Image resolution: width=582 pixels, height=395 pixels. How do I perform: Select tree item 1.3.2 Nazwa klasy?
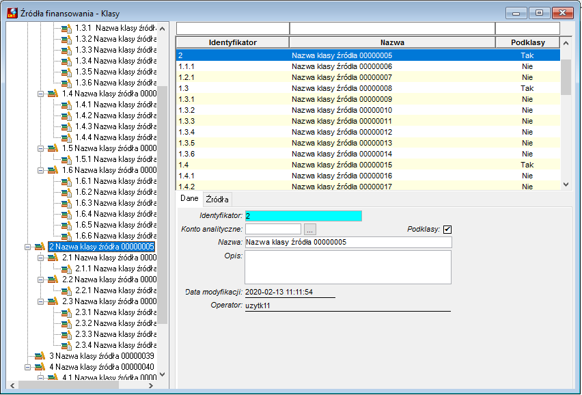coord(115,39)
